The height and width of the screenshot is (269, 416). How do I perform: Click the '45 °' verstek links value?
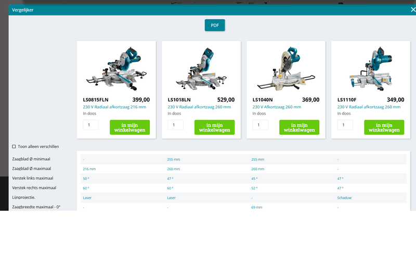coord(254,178)
